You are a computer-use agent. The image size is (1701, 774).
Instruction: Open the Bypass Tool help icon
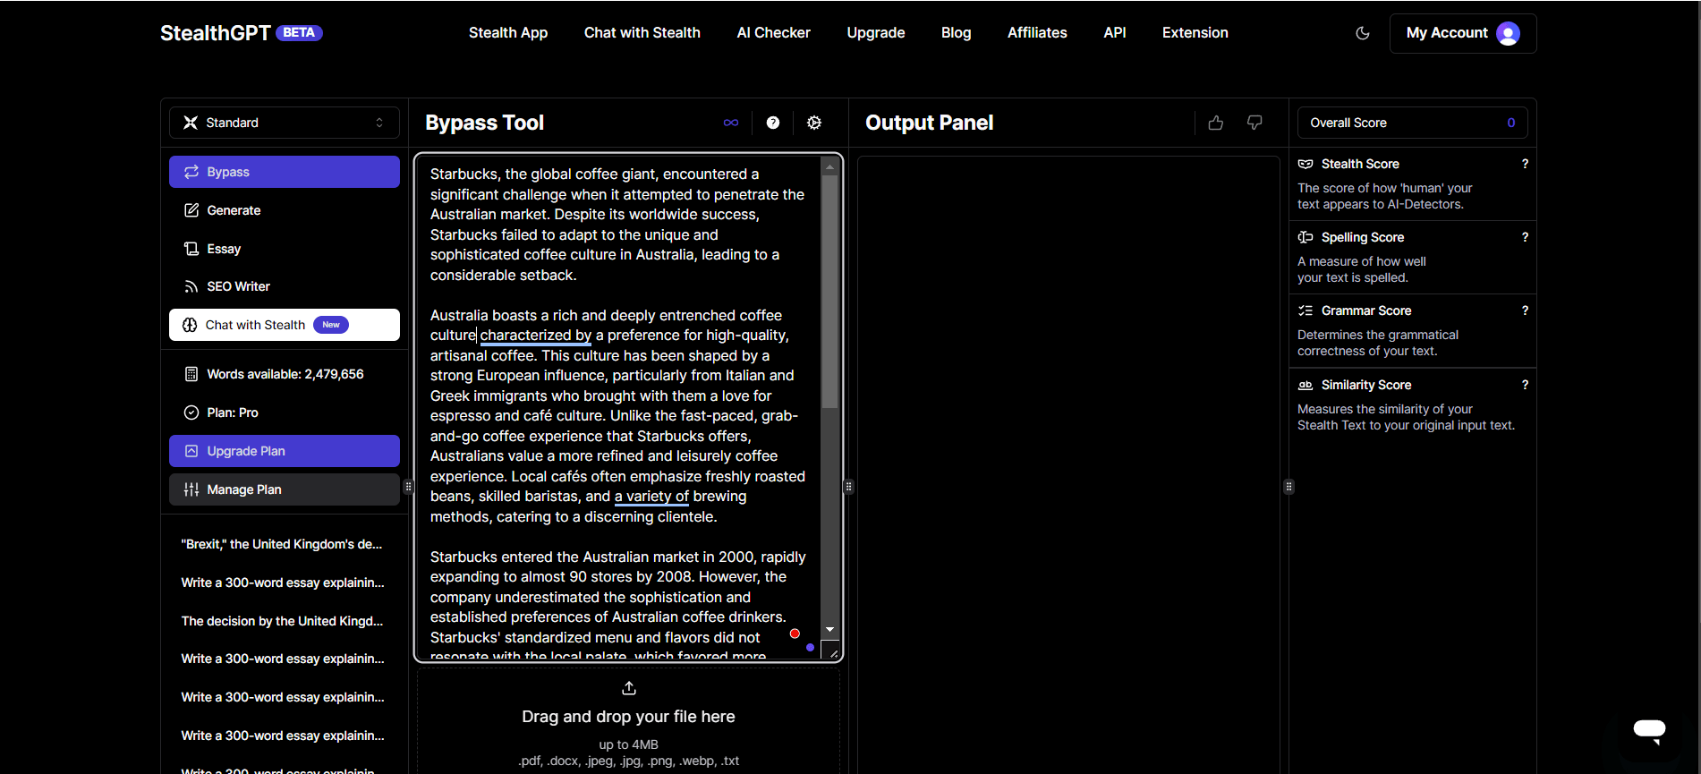773,123
